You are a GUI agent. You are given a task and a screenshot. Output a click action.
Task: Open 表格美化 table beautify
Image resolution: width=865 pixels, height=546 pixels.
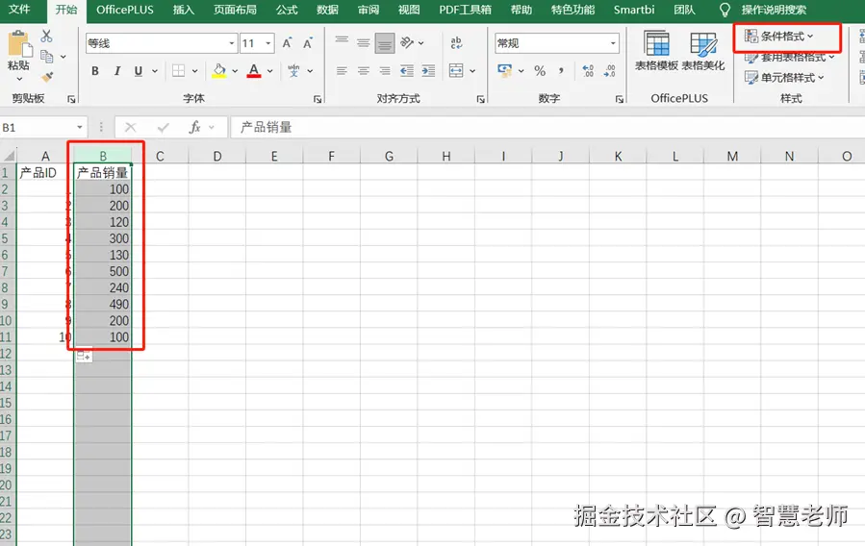coord(703,51)
